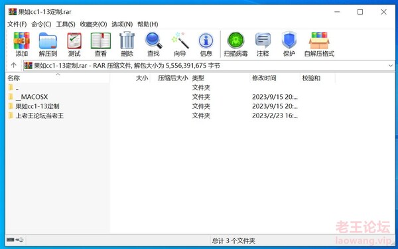Select the 上老王论坛当老王 folder name
The width and height of the screenshot is (398, 249).
point(40,116)
